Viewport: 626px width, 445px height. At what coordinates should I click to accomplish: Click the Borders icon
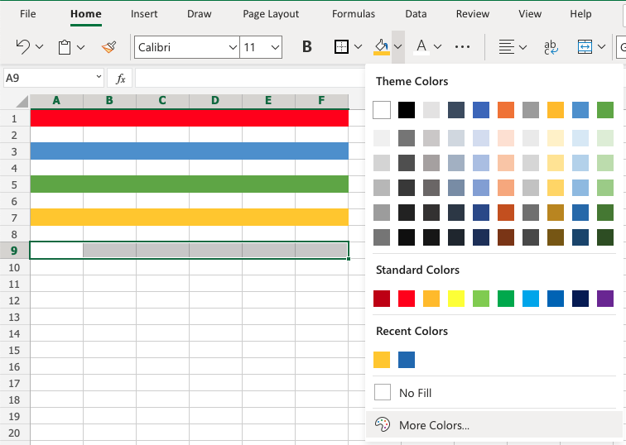[x=342, y=47]
